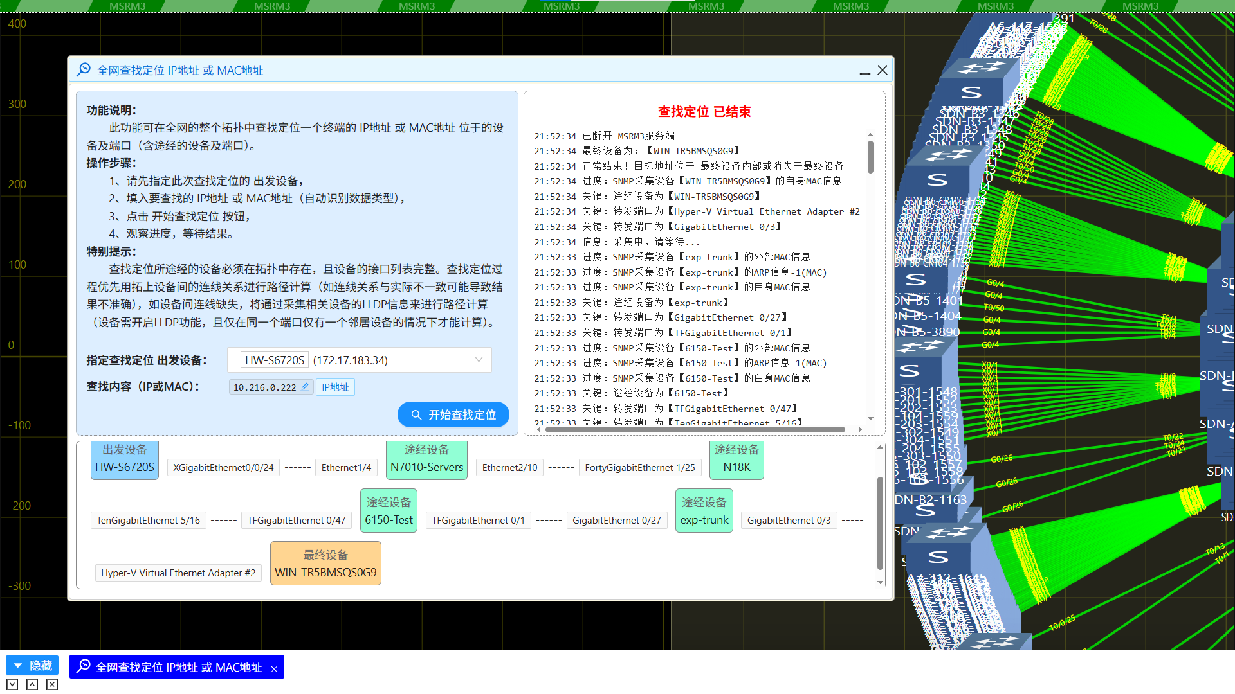Click the search icon in dialog title bar
This screenshot has width=1235, height=694.
[84, 70]
